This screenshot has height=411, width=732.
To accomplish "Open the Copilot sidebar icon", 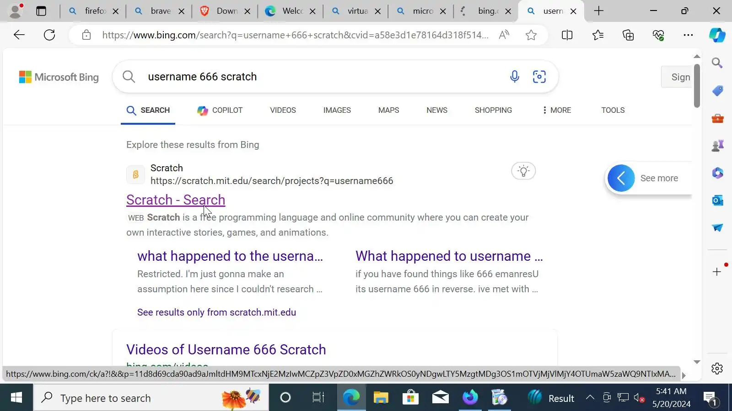I will [x=717, y=35].
